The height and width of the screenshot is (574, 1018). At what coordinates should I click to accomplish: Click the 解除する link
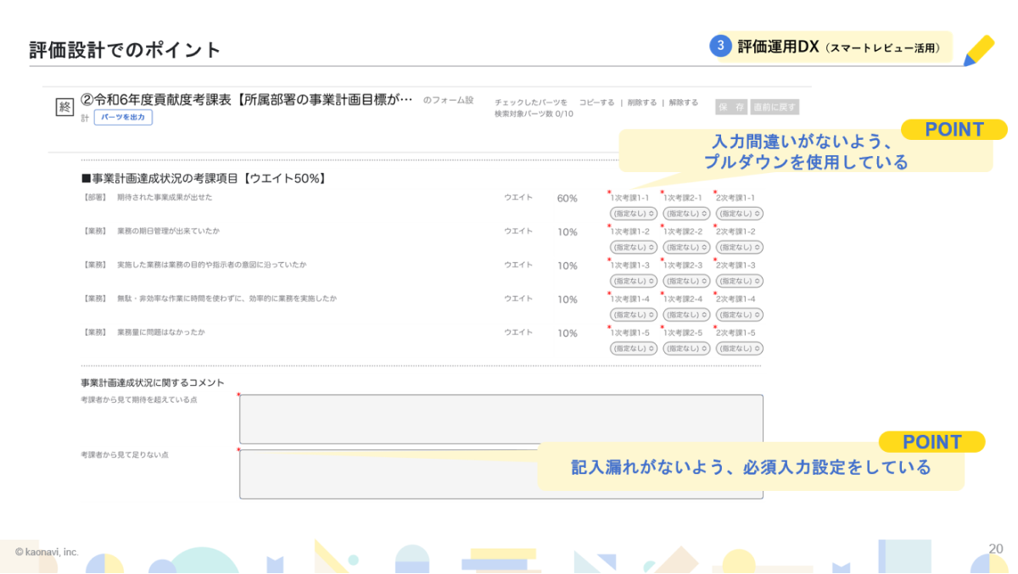(683, 103)
